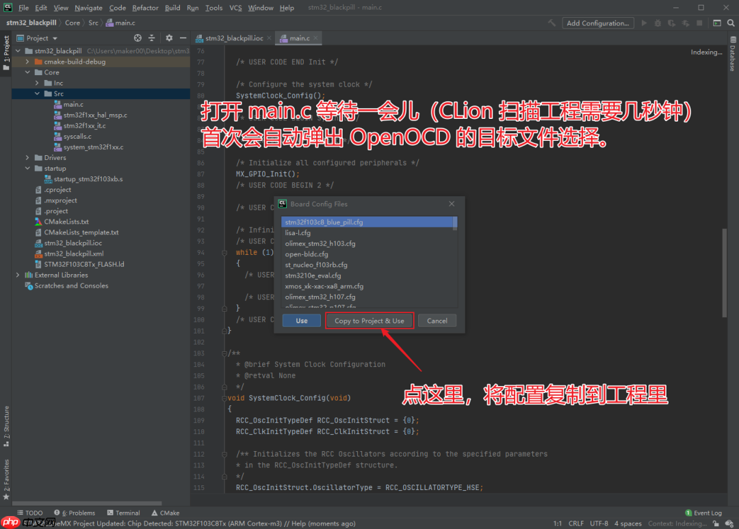Hide the Project panel with the minus icon
The height and width of the screenshot is (529, 739).
tap(183, 38)
